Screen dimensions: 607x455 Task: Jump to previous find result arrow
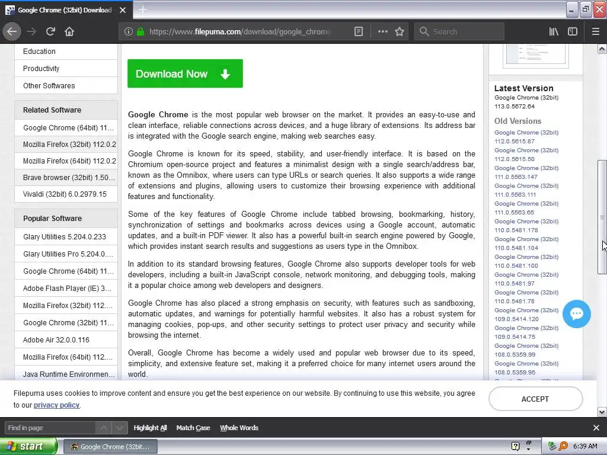coord(103,428)
